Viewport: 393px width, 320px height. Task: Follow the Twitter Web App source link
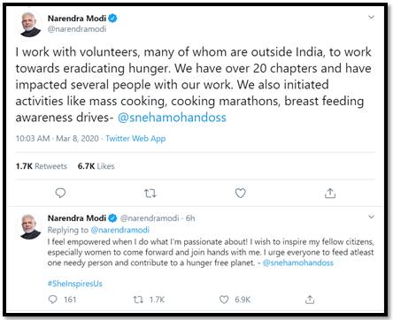tap(135, 139)
